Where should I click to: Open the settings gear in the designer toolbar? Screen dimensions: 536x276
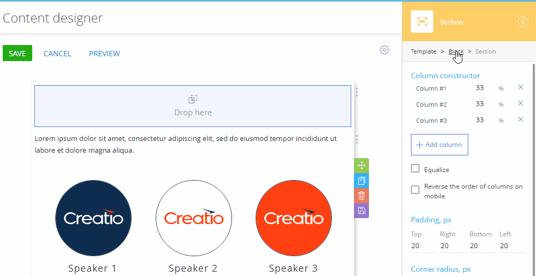click(x=385, y=50)
